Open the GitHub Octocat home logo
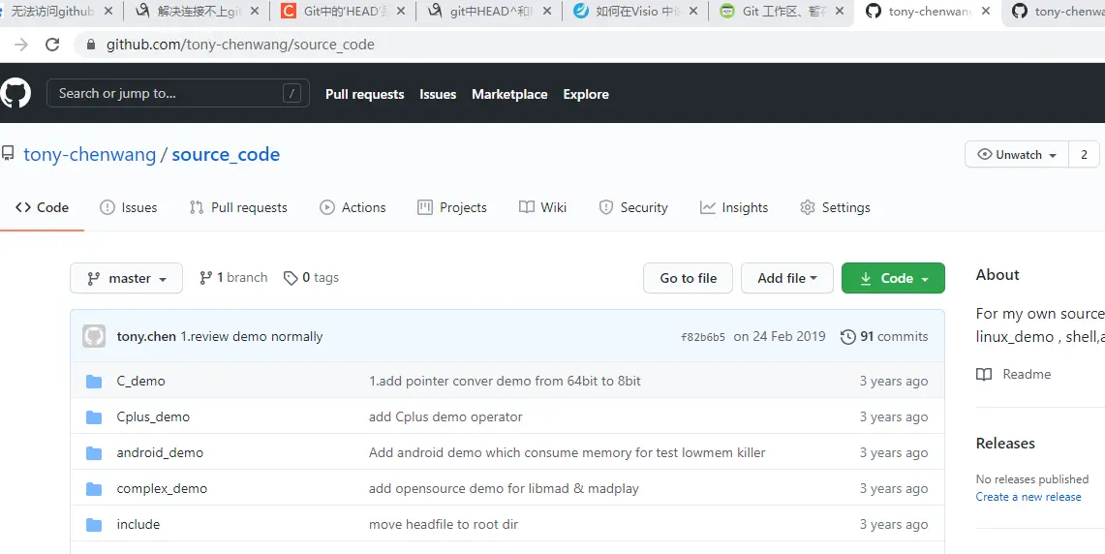 (15, 93)
